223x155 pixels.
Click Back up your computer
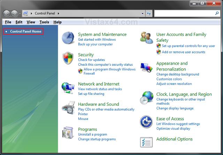tap(95, 44)
